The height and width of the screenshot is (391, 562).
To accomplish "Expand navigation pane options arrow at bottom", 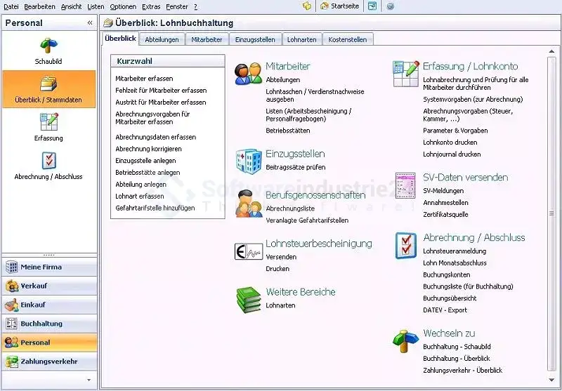I will (88, 380).
